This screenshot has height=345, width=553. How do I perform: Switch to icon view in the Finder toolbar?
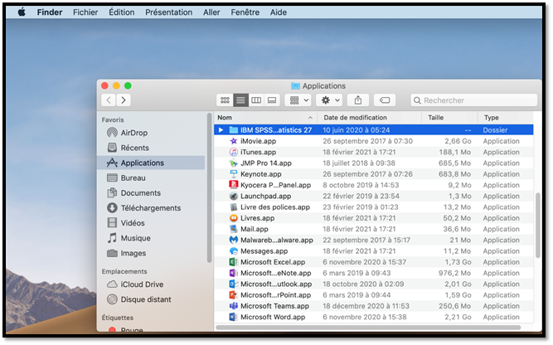225,100
